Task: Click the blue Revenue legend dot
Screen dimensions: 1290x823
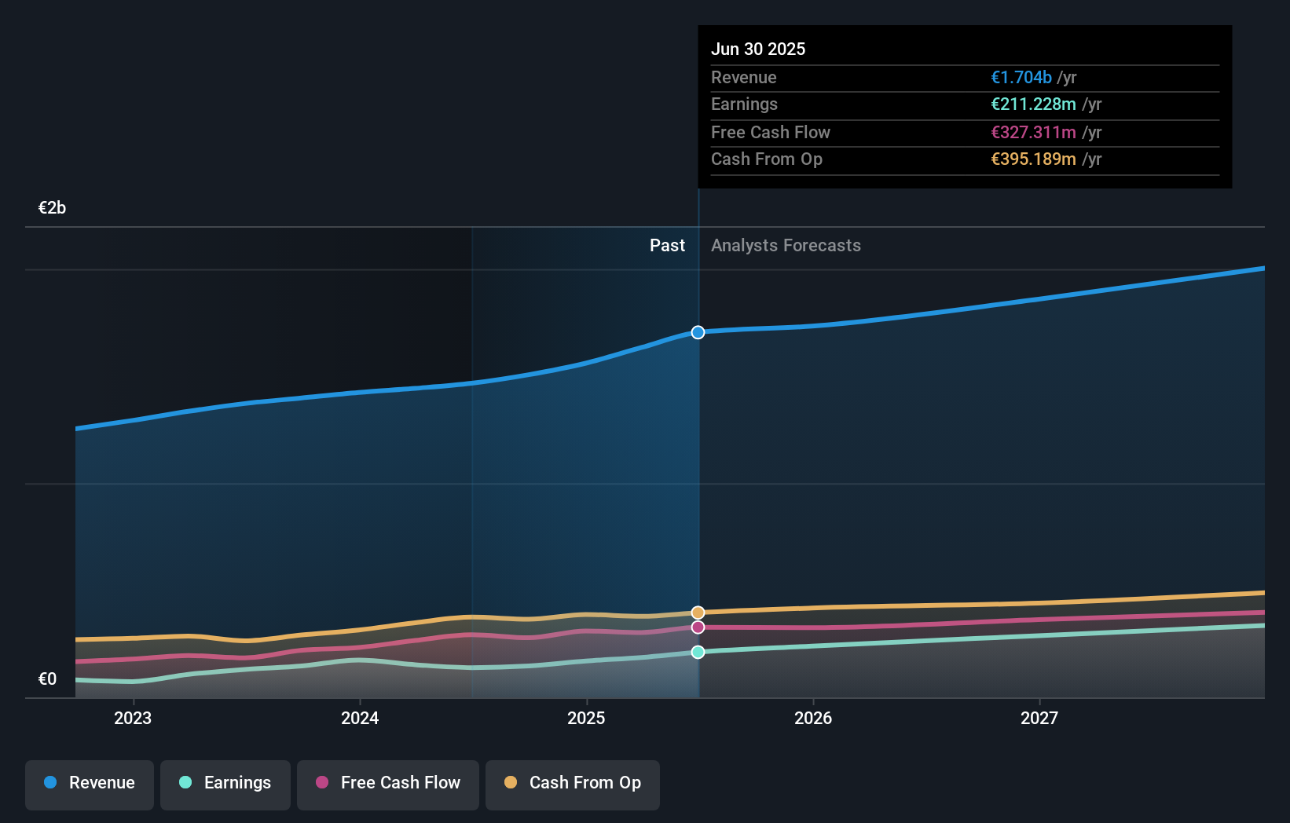Action: point(49,783)
